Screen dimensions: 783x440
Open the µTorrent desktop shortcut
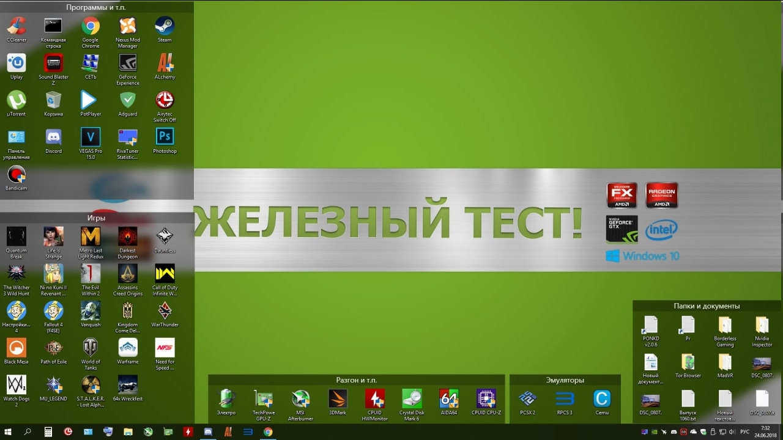click(17, 101)
